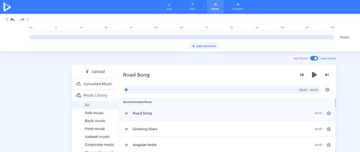The width and height of the screenshot is (360, 152).
Task: Preview Angular Indie with its play triangle
Action: click(126, 145)
